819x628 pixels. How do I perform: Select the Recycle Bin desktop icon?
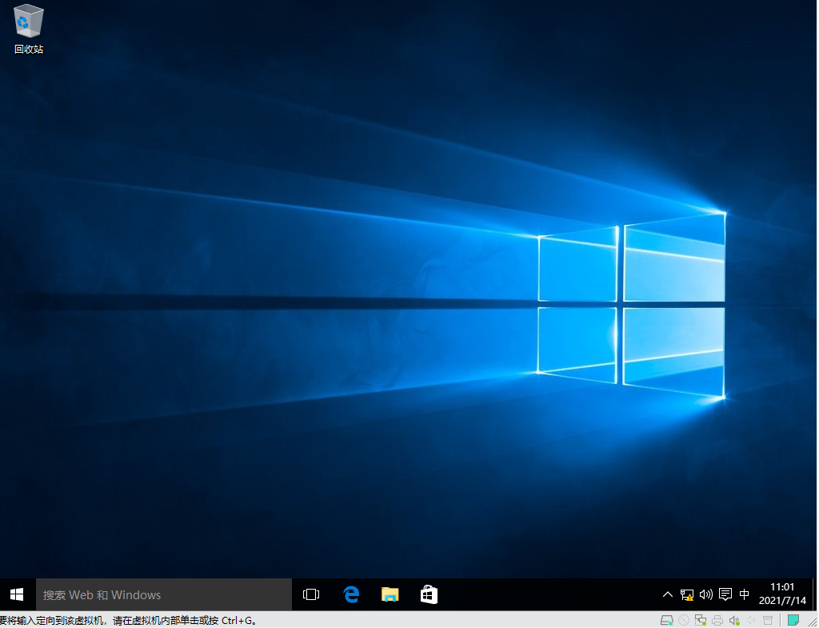pos(29,29)
